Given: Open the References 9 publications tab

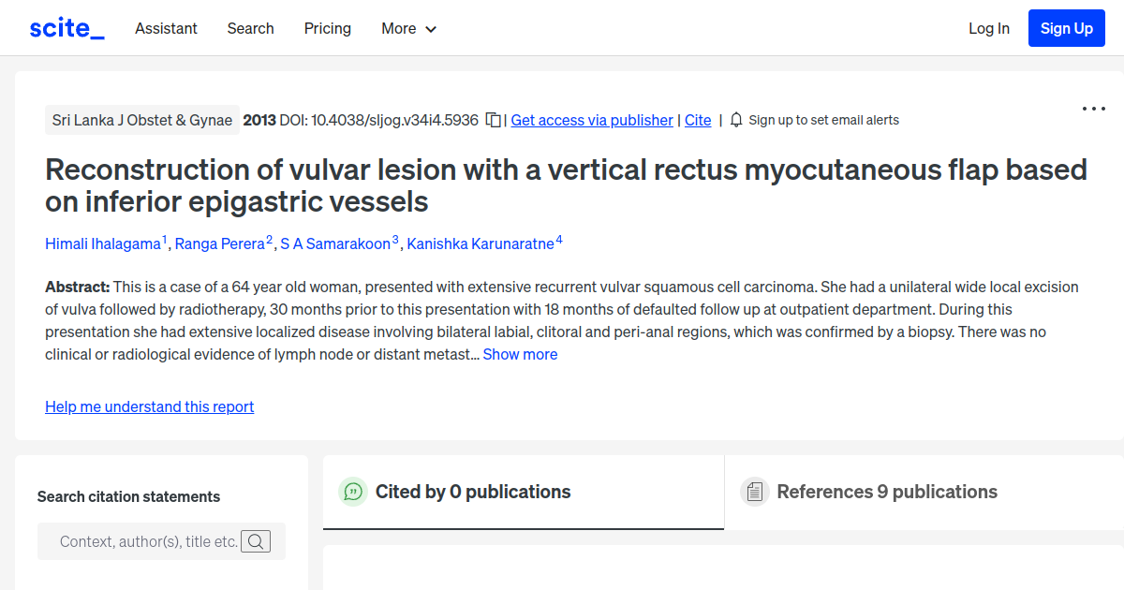Looking at the screenshot, I should click(x=886, y=492).
